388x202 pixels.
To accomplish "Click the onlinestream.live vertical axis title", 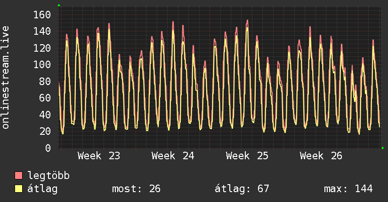I will [x=5, y=78].
